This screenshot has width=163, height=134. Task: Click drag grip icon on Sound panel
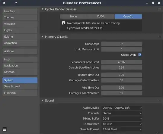tap(159, 100)
